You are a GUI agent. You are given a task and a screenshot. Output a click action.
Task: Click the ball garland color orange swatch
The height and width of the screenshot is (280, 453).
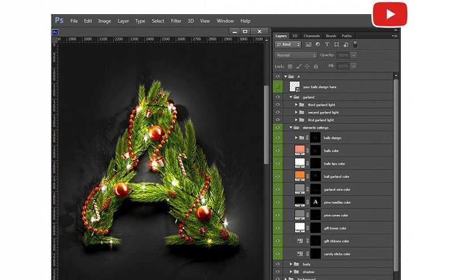tap(300, 176)
